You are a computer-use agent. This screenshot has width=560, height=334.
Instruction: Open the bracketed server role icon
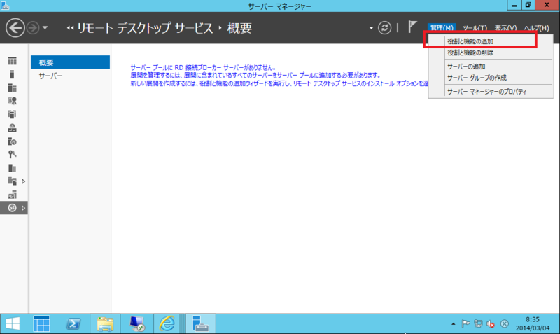pos(12,114)
